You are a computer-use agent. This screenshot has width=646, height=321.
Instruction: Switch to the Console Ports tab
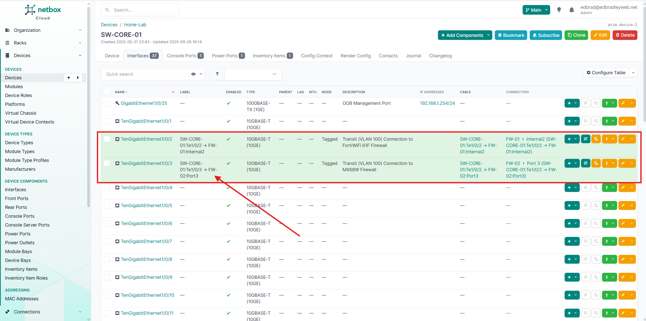click(x=185, y=56)
